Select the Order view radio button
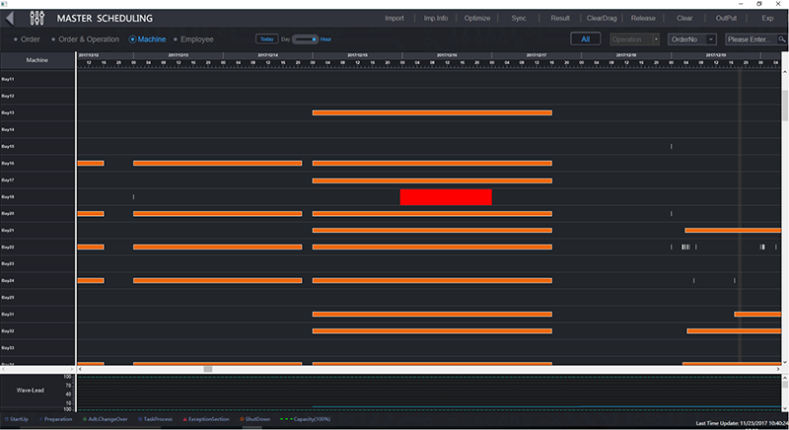This screenshot has height=430, width=789. coord(16,39)
